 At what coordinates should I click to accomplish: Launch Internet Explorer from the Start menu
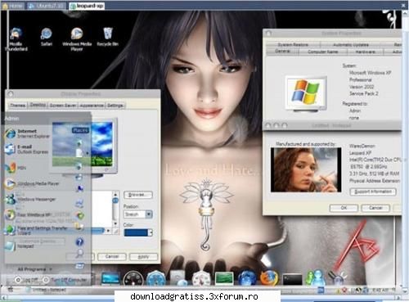pyautogui.click(x=27, y=133)
